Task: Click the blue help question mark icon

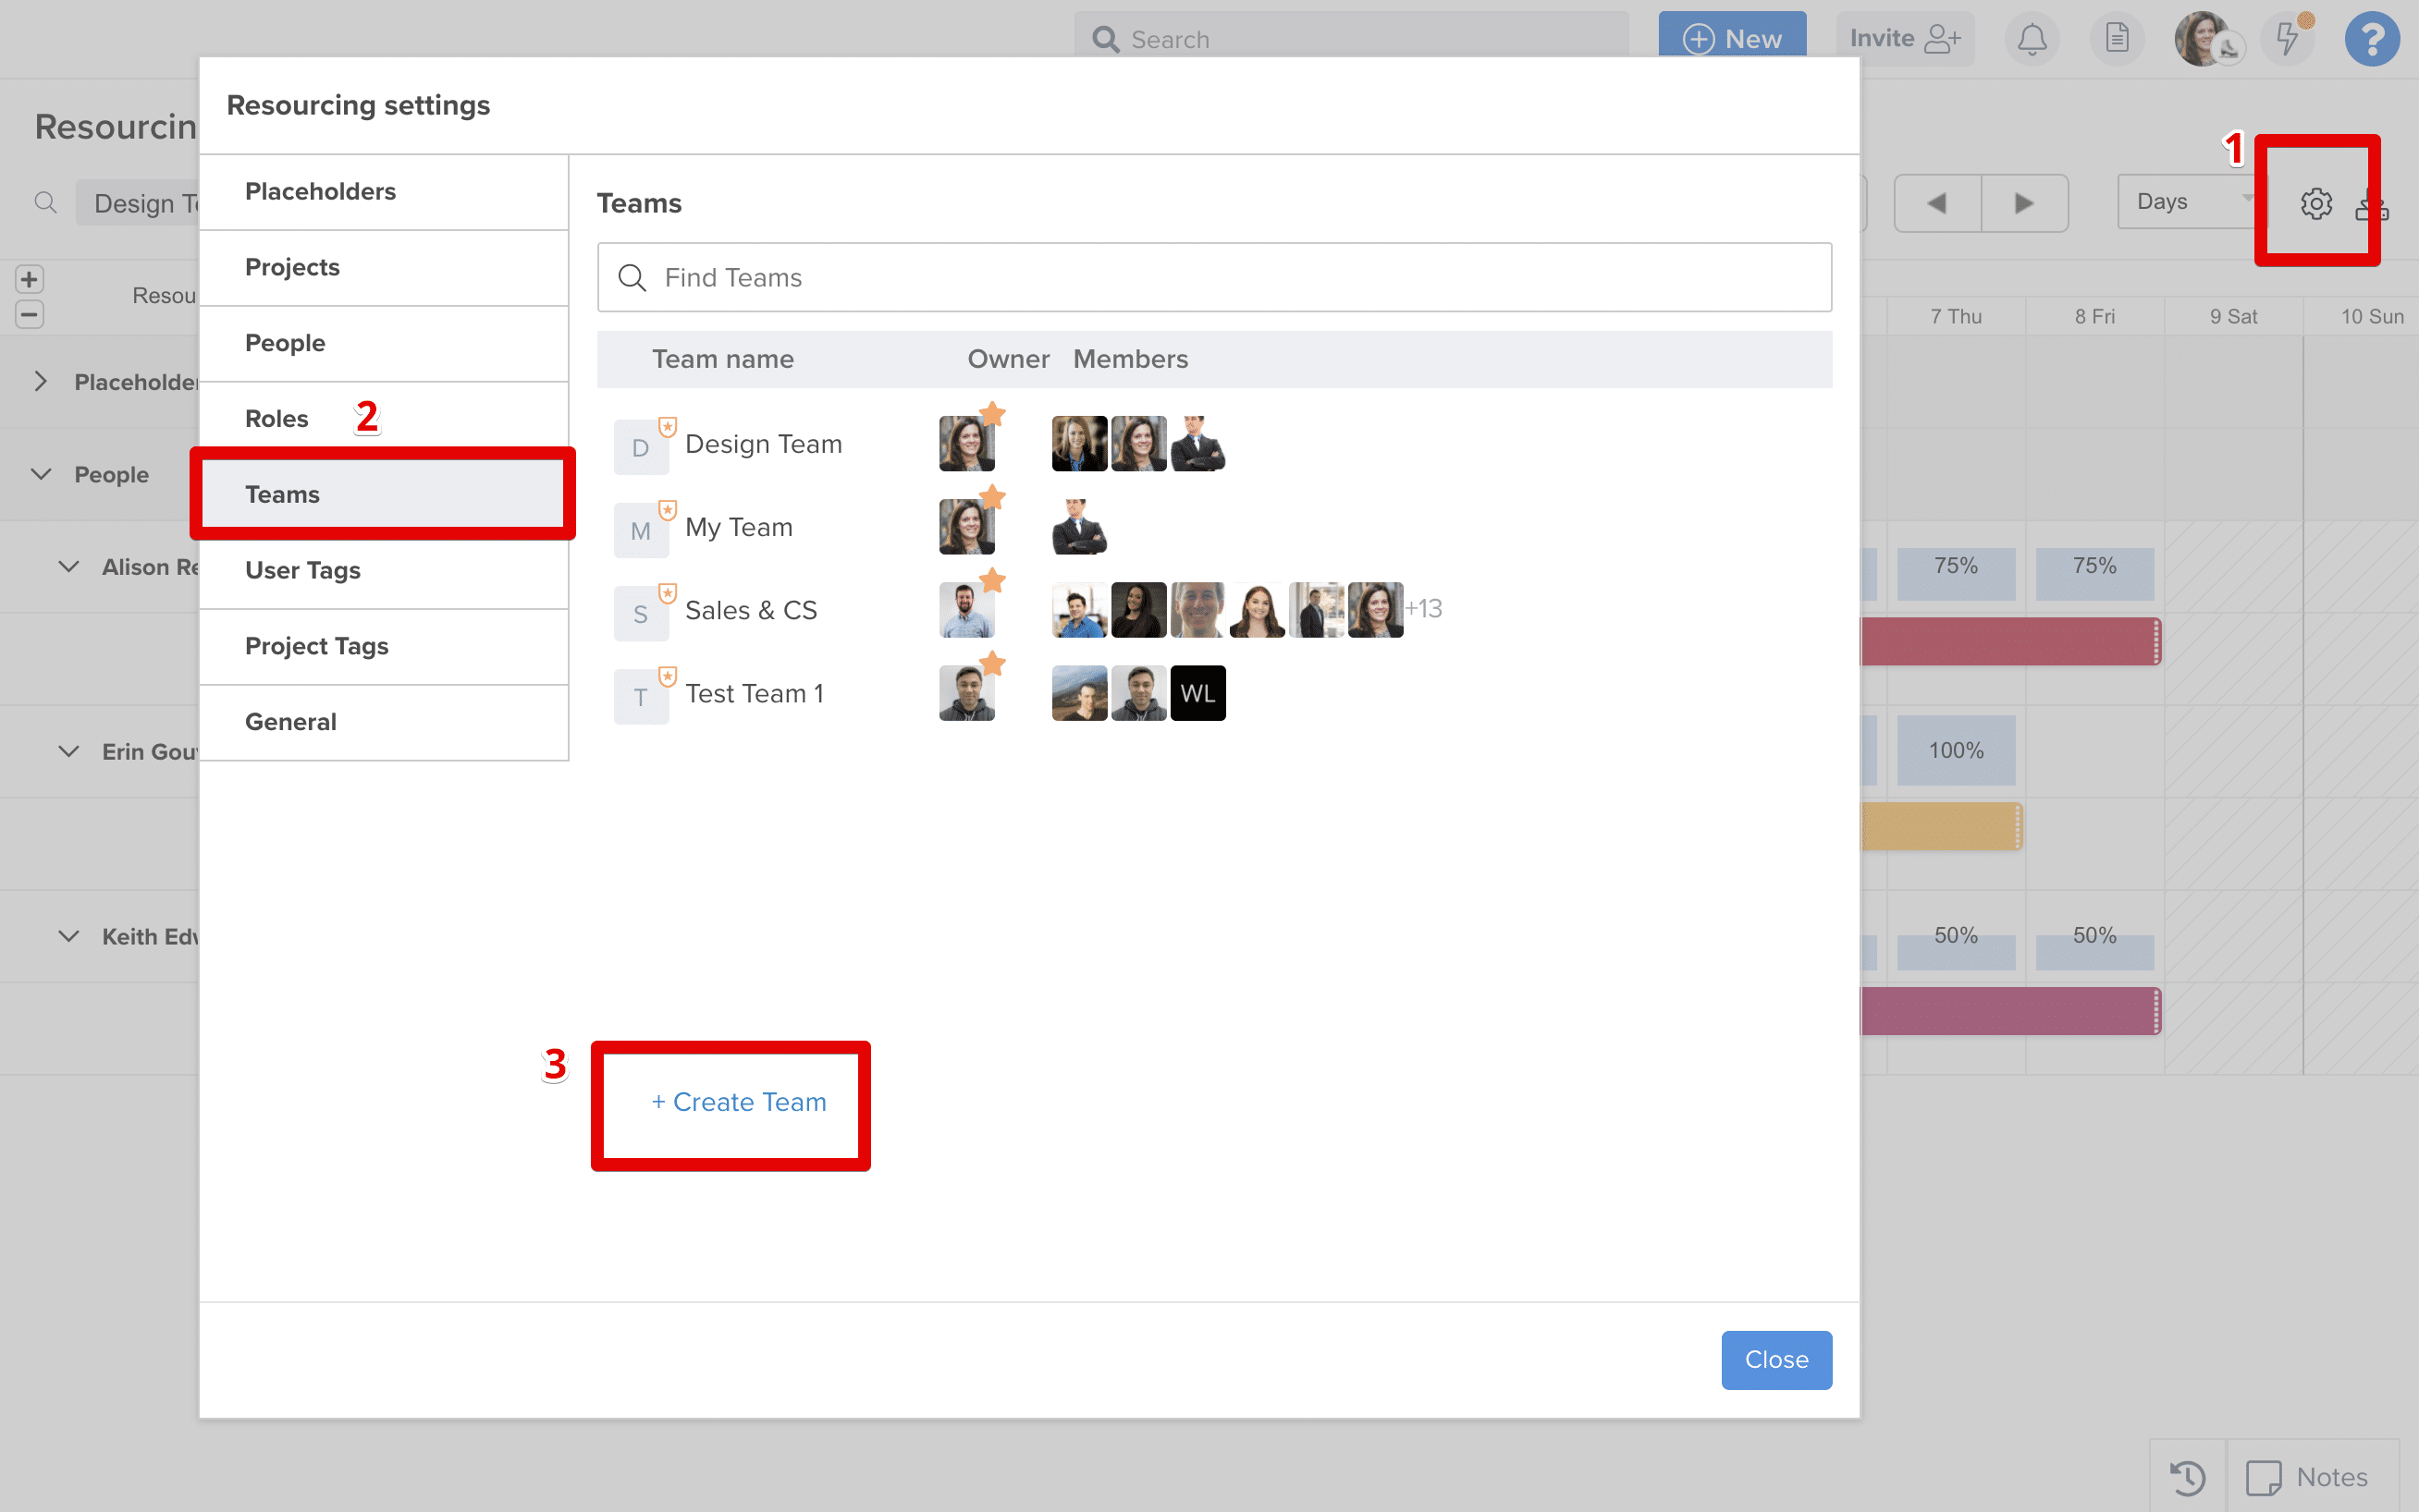Action: [x=2372, y=38]
